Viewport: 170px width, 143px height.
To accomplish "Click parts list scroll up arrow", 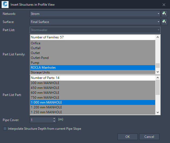I will tap(158, 78).
